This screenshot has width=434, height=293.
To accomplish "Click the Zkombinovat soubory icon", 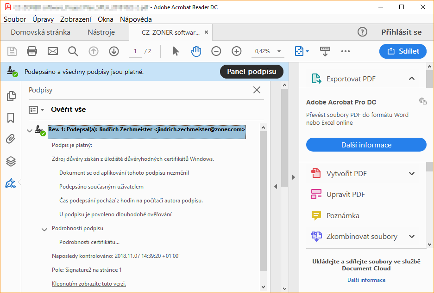I will pyautogui.click(x=316, y=237).
